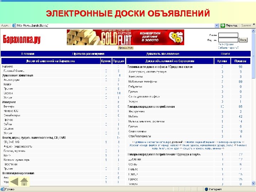The width and height of the screenshot is (256, 192).
Task: Open the Контракты subcategory
Action: point(136,76)
